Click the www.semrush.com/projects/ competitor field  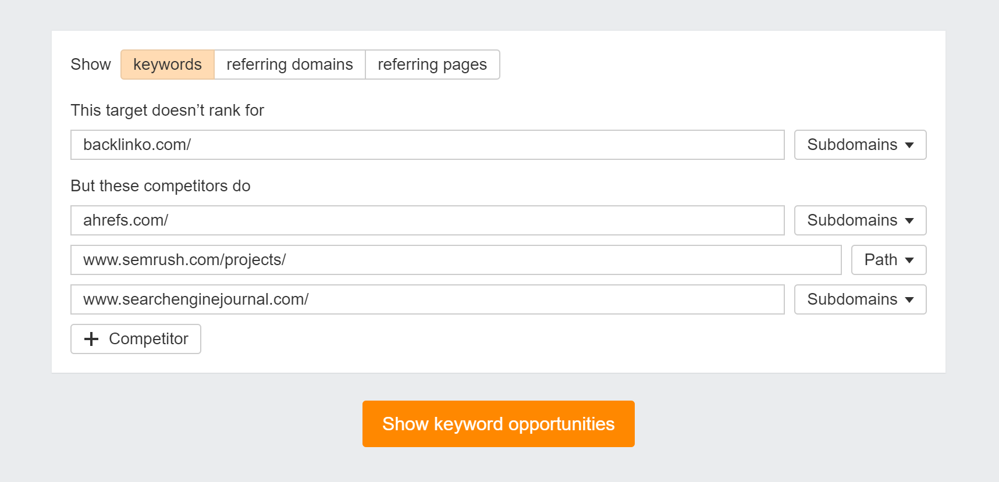(456, 260)
